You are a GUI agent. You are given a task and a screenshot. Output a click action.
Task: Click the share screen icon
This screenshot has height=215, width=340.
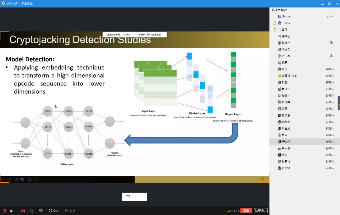click(32, 211)
